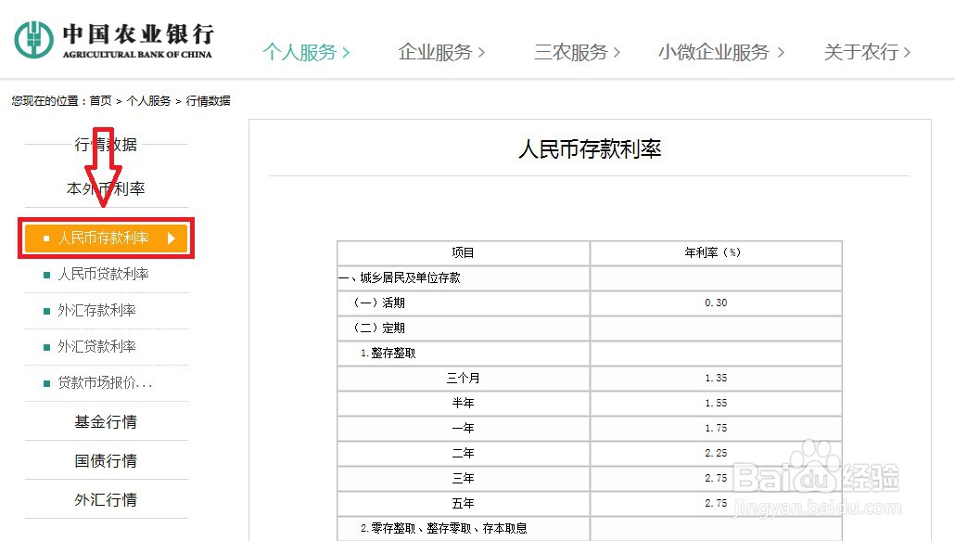Click the chevron next to 小微企业服务
Screen dimensions: 955x541
point(780,52)
